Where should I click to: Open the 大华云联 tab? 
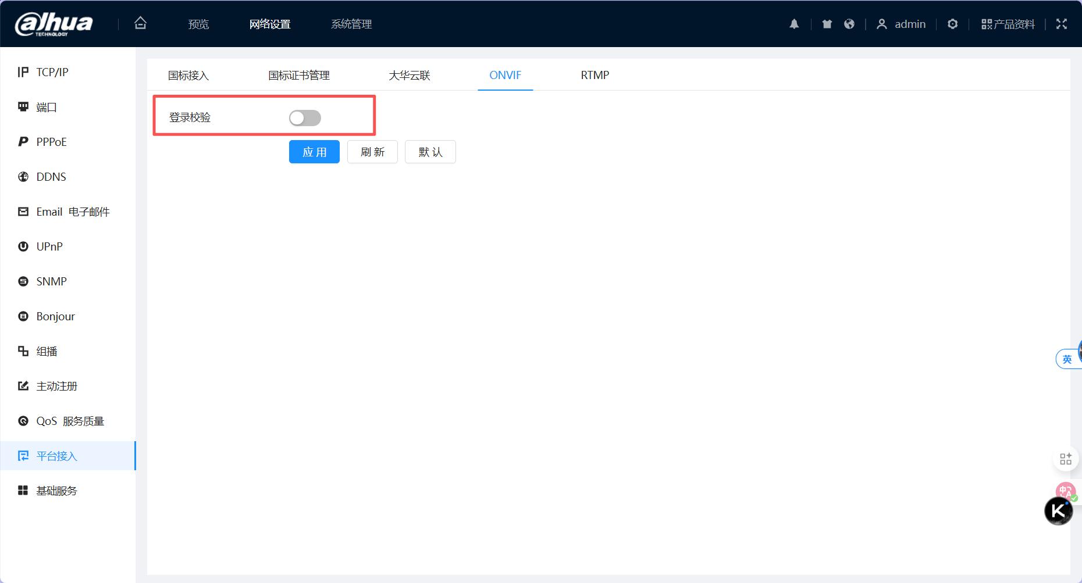(409, 75)
